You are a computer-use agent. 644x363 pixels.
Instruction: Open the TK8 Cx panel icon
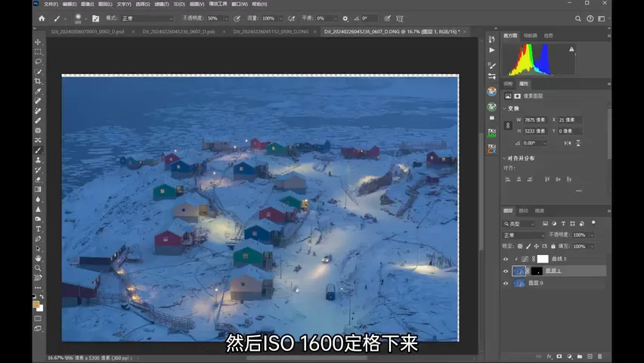(x=491, y=148)
